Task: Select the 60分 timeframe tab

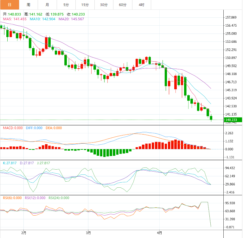Action: click(123, 5)
